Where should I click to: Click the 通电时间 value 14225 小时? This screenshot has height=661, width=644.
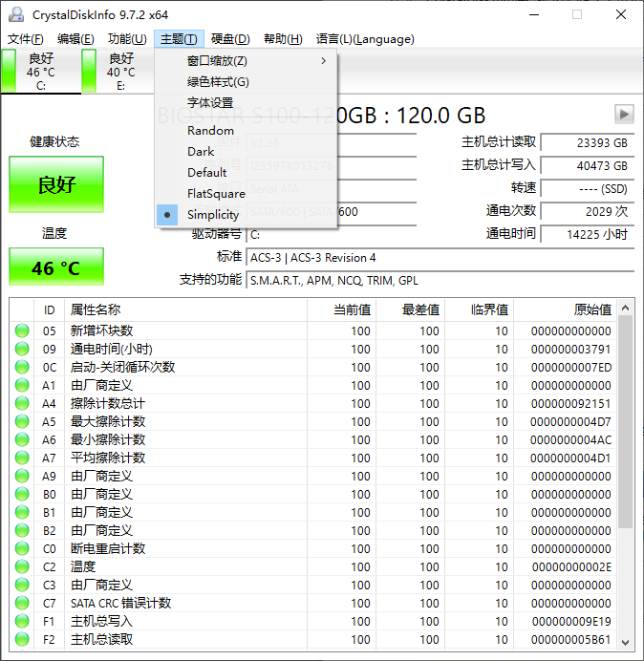pyautogui.click(x=588, y=234)
